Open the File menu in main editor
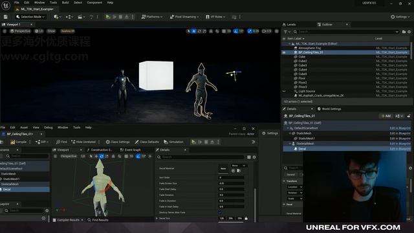This screenshot has width=414, height=233. coord(17,3)
